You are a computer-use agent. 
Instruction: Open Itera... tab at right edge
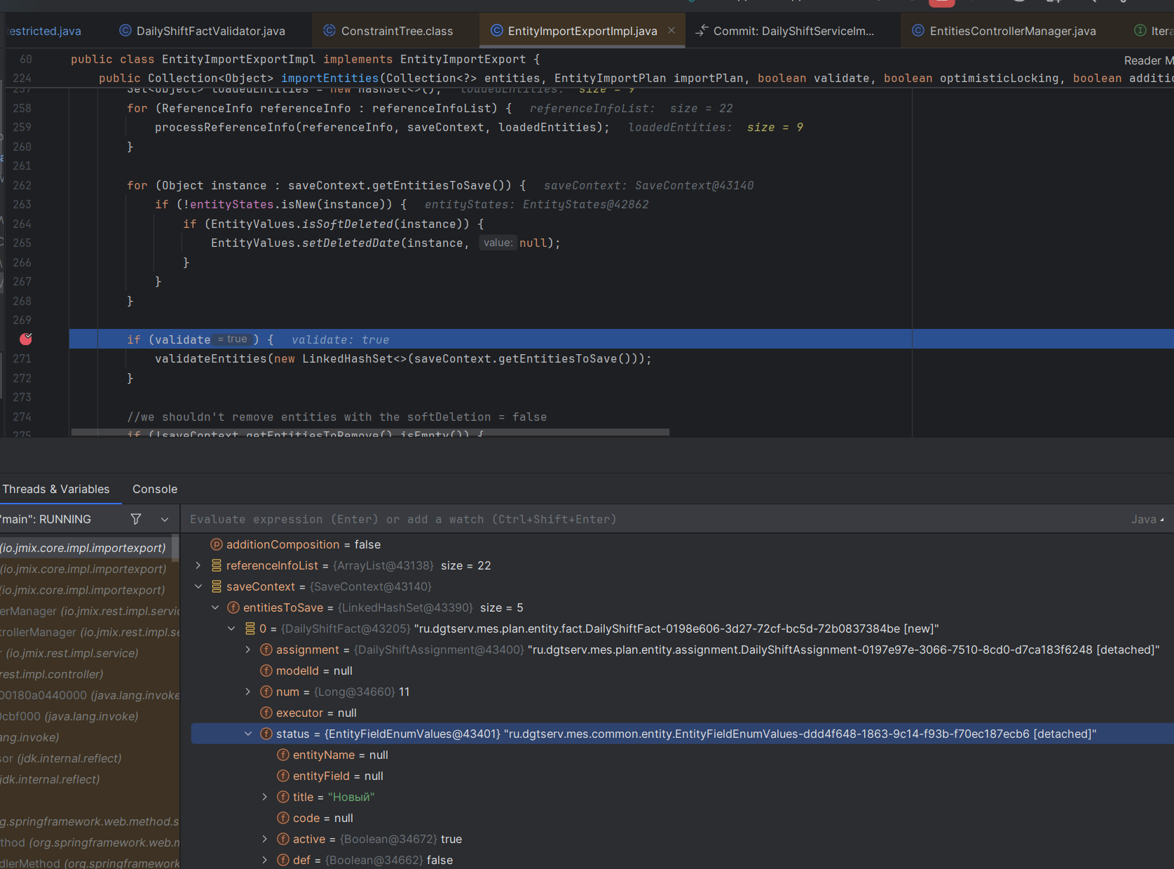pos(1153,31)
